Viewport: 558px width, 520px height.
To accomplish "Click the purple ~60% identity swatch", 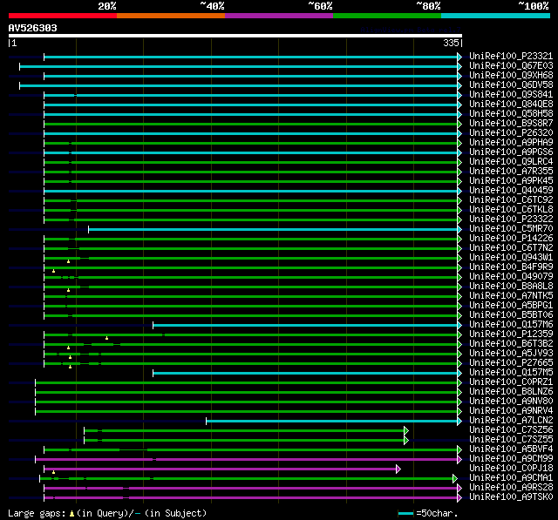I will pyautogui.click(x=279, y=16).
